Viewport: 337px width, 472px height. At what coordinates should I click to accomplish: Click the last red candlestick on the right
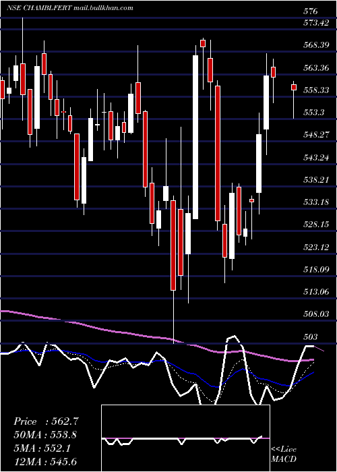tap(294, 87)
